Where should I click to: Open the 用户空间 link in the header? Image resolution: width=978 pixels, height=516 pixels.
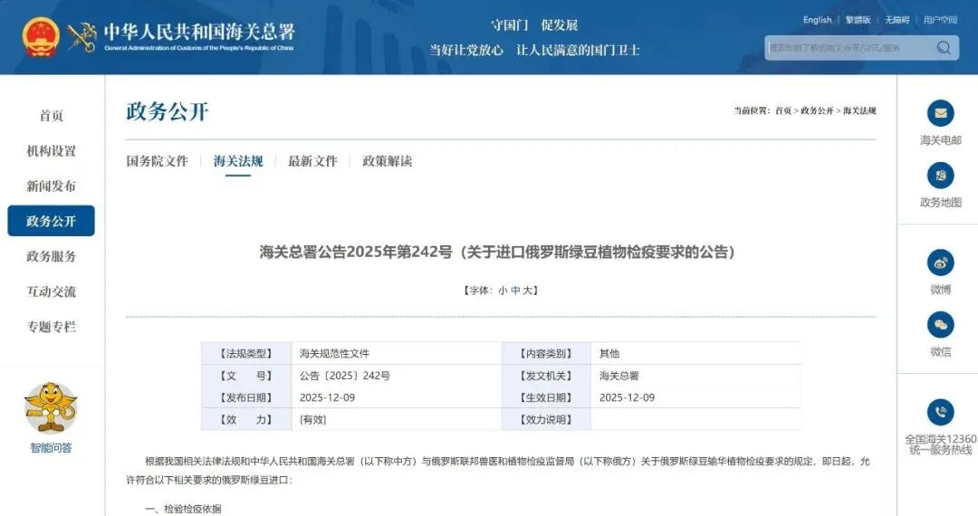pyautogui.click(x=940, y=20)
